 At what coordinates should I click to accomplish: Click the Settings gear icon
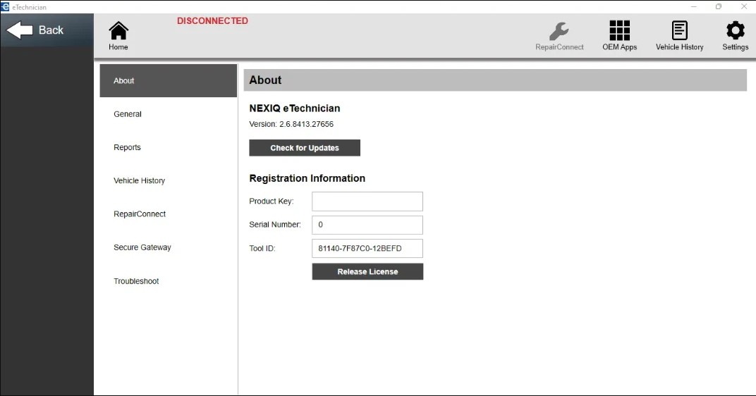(735, 31)
